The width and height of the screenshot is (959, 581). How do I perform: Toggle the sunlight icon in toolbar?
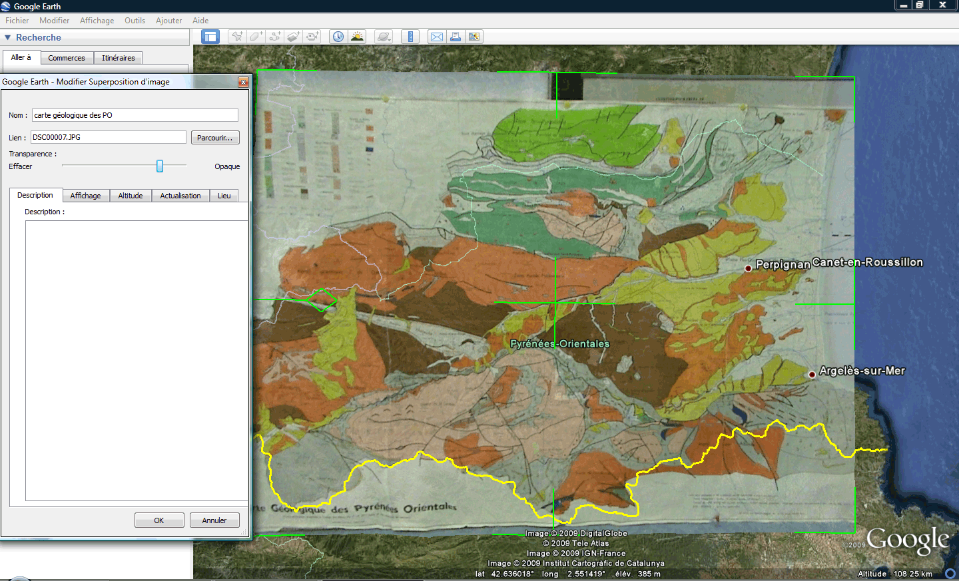[358, 37]
